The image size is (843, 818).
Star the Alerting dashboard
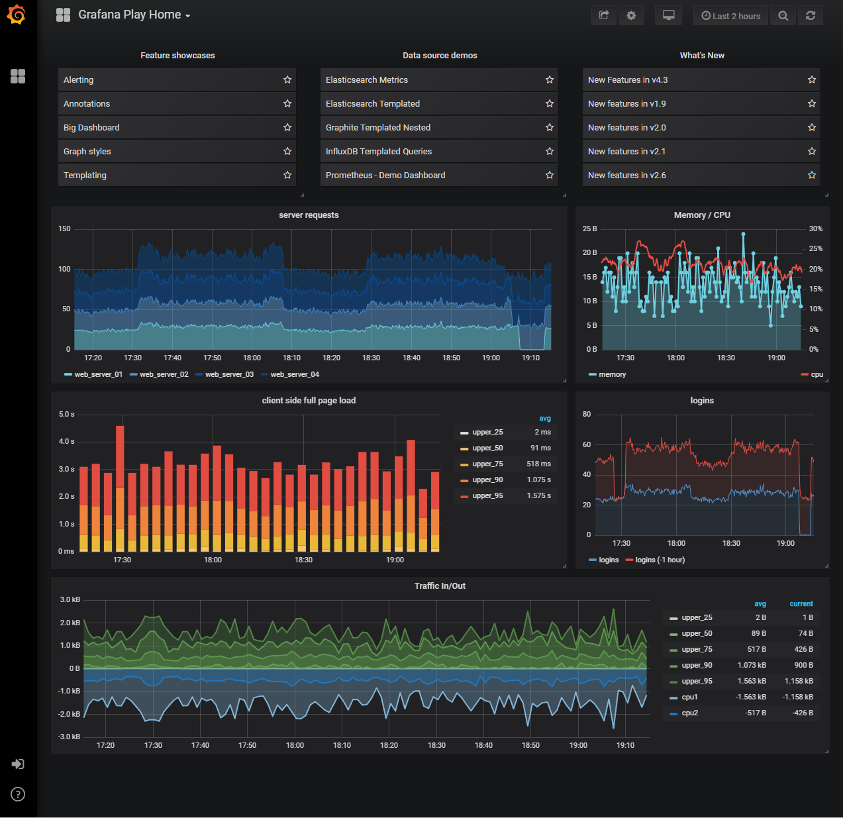tap(287, 79)
